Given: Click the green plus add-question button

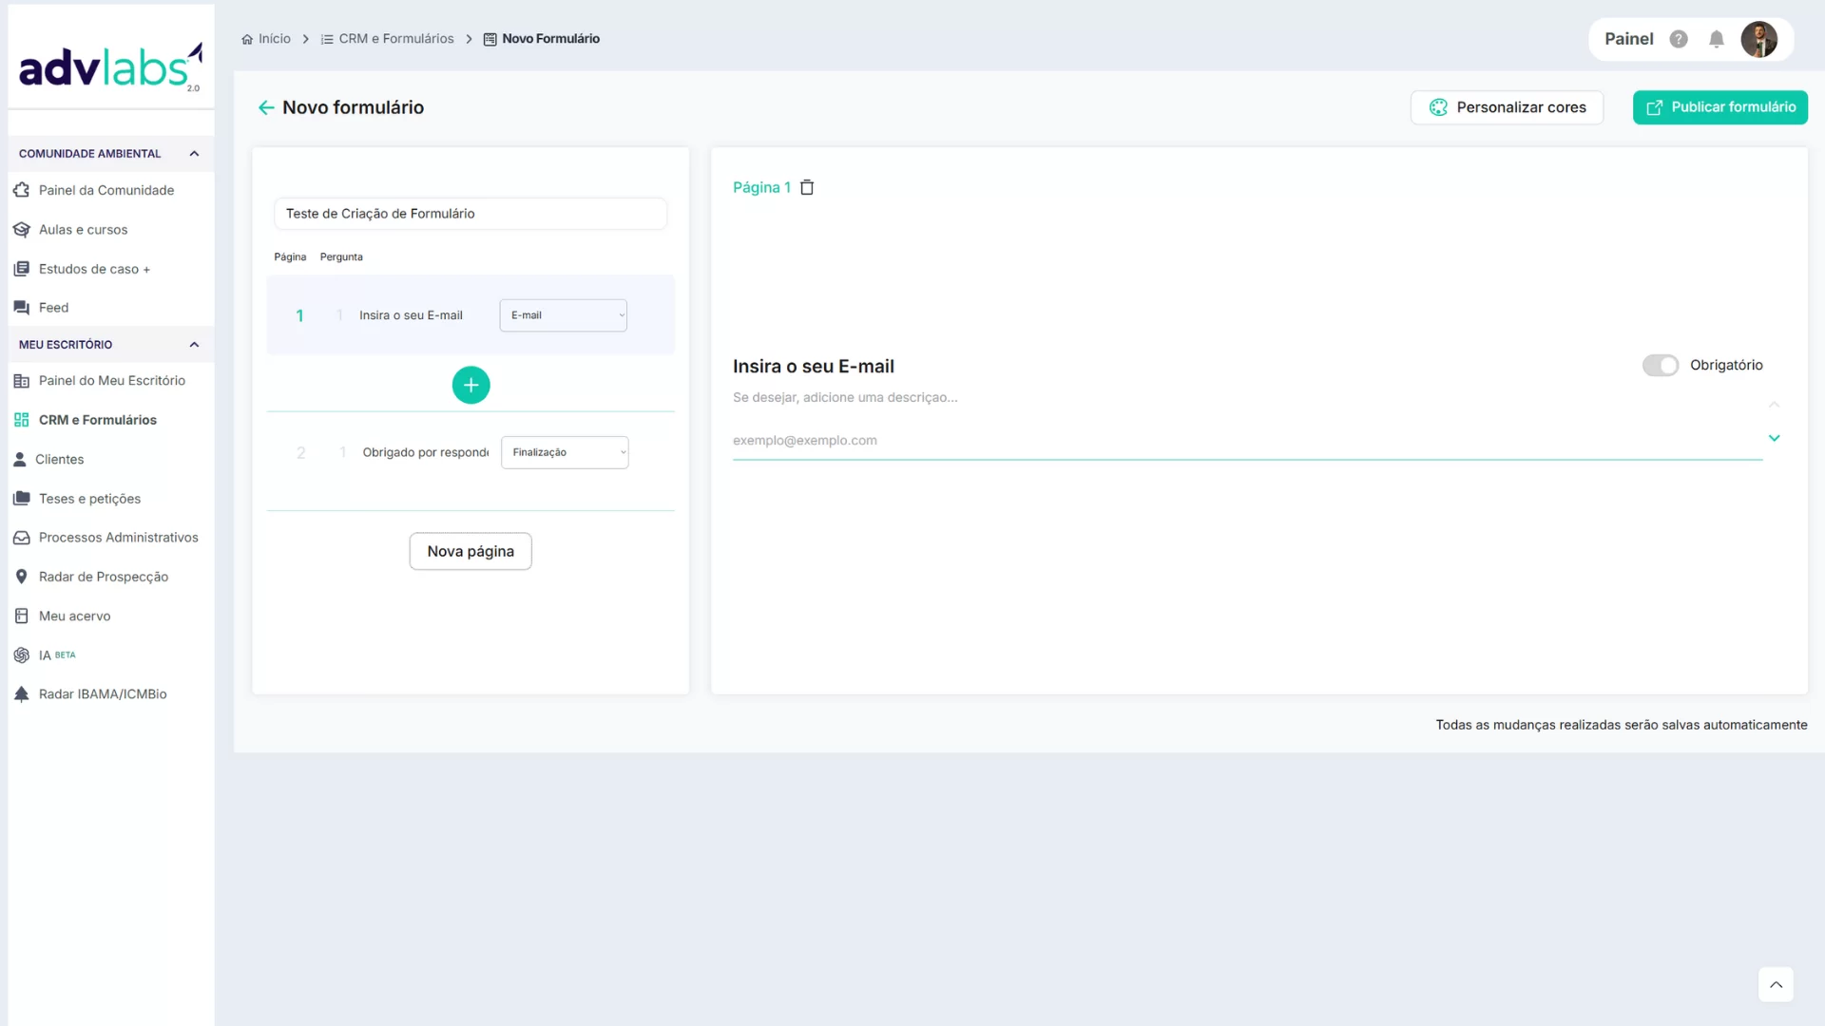Looking at the screenshot, I should click(471, 385).
